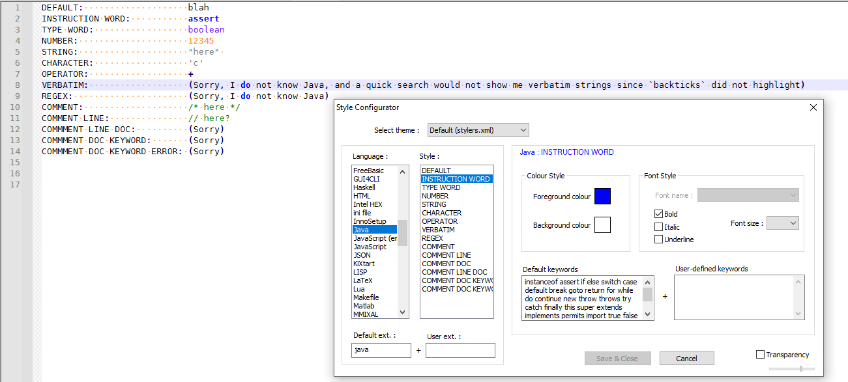Click the word 'assert' in editor
This screenshot has width=848, height=382.
(204, 18)
